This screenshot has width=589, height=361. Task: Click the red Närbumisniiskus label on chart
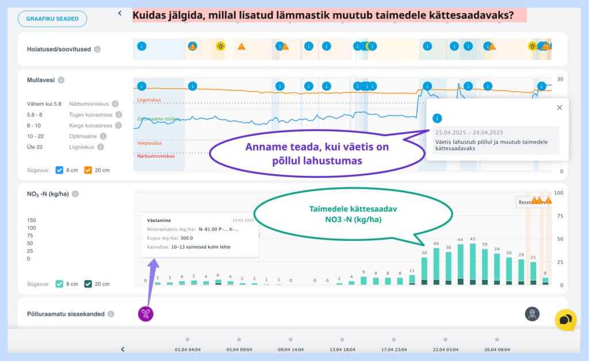pyautogui.click(x=155, y=156)
